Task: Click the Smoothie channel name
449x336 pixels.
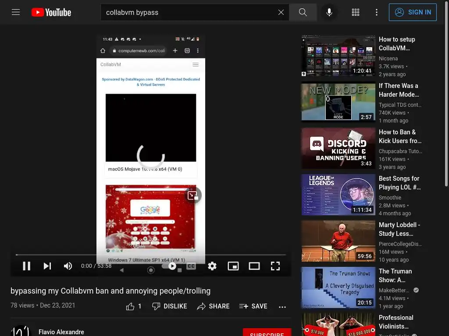Action: [390, 197]
